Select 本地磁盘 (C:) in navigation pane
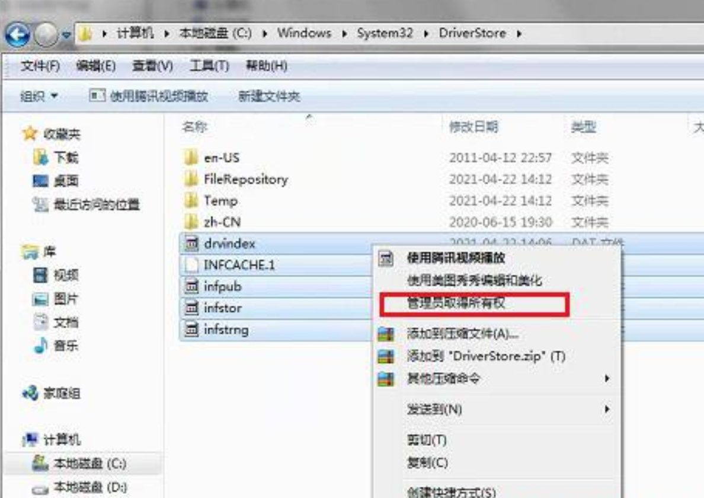 click(x=81, y=463)
